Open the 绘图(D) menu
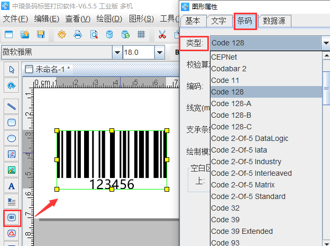 coord(110,19)
